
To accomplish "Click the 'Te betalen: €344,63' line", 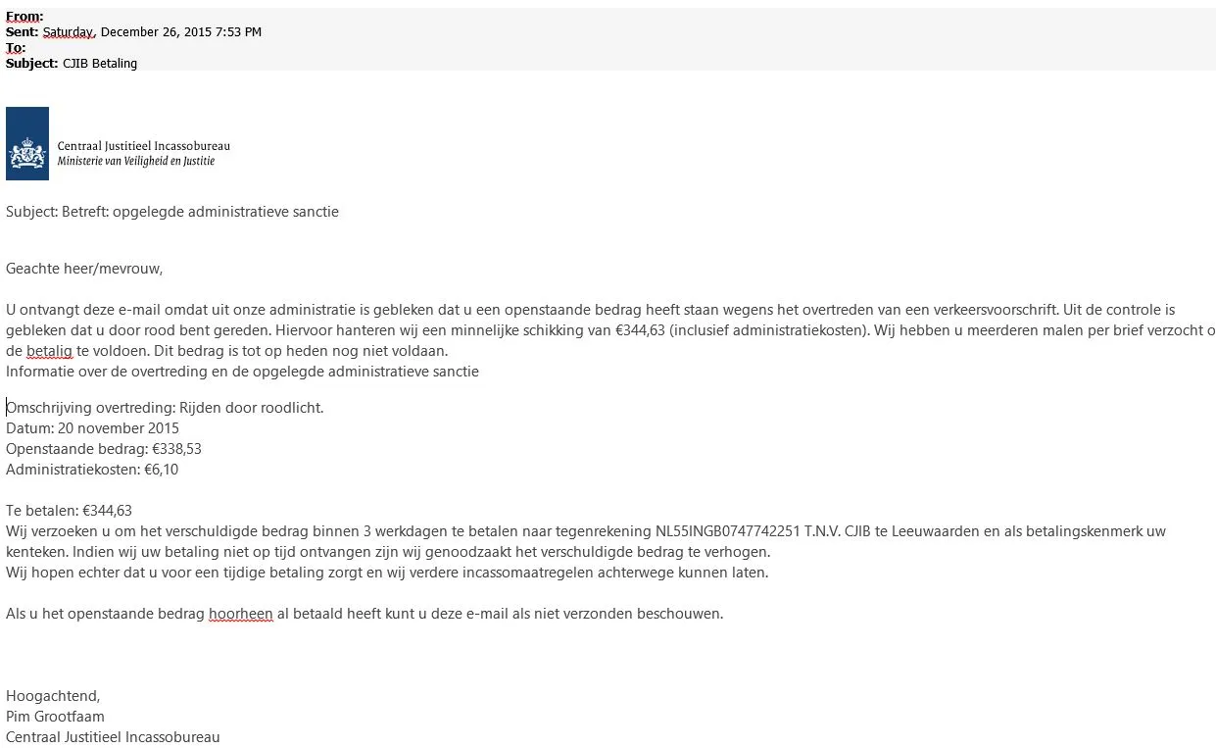I will 69,510.
